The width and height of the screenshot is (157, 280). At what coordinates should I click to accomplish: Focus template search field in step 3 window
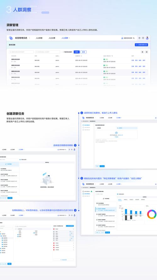[106, 194]
